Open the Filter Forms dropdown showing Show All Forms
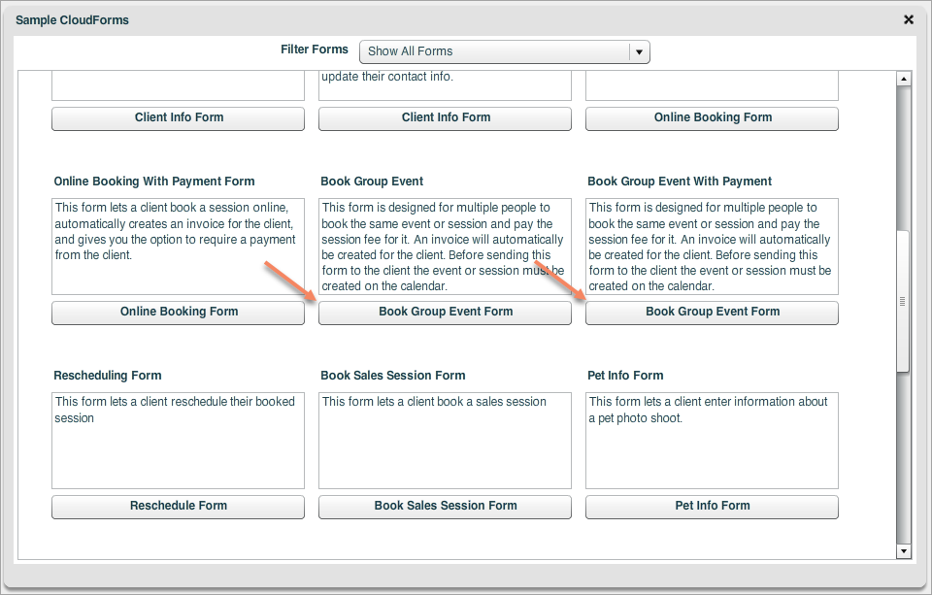The height and width of the screenshot is (595, 932). tap(504, 51)
